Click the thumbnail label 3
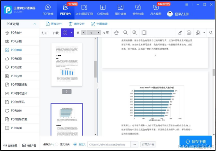 point(67,92)
